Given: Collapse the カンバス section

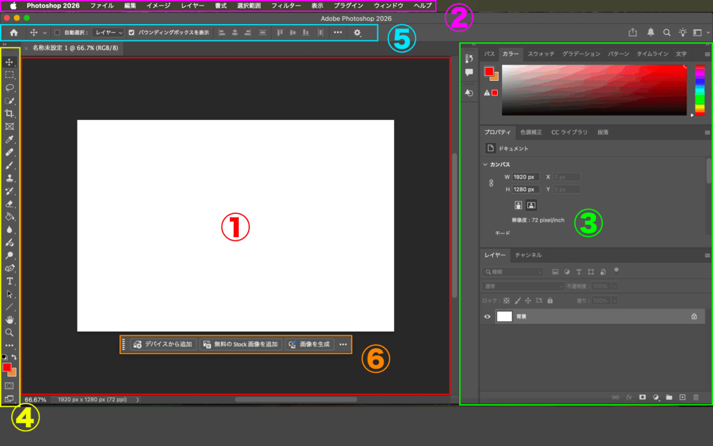Looking at the screenshot, I should pos(485,164).
